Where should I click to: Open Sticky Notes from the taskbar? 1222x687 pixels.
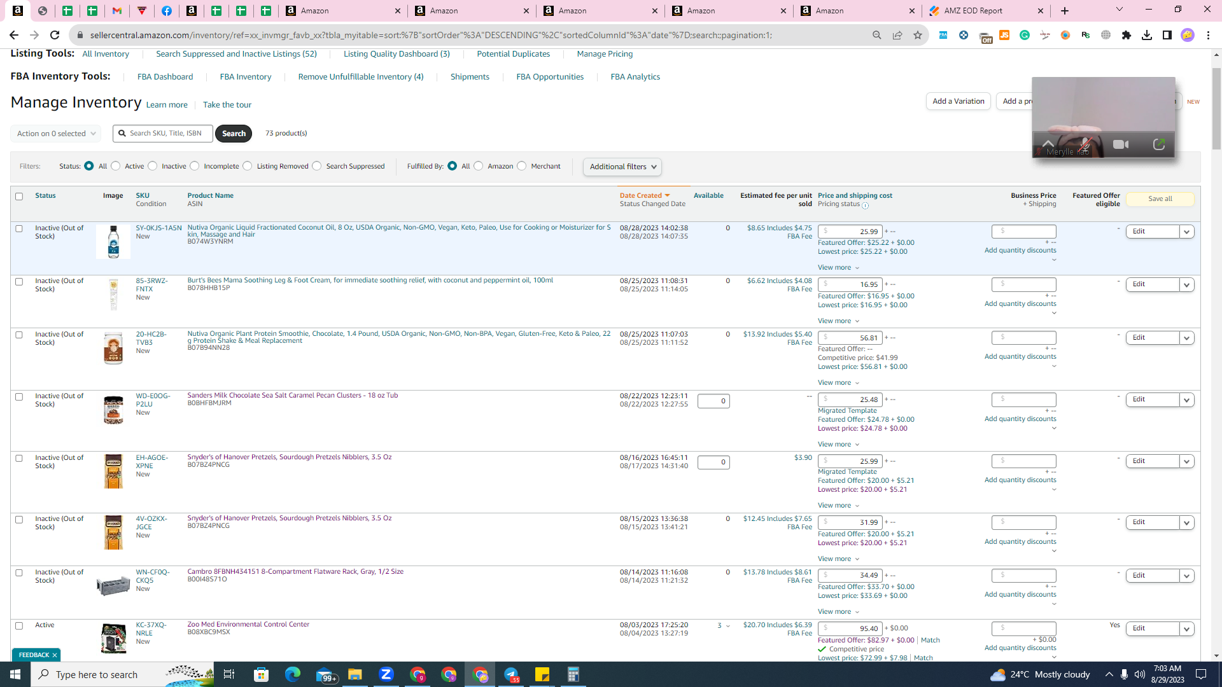tap(542, 674)
